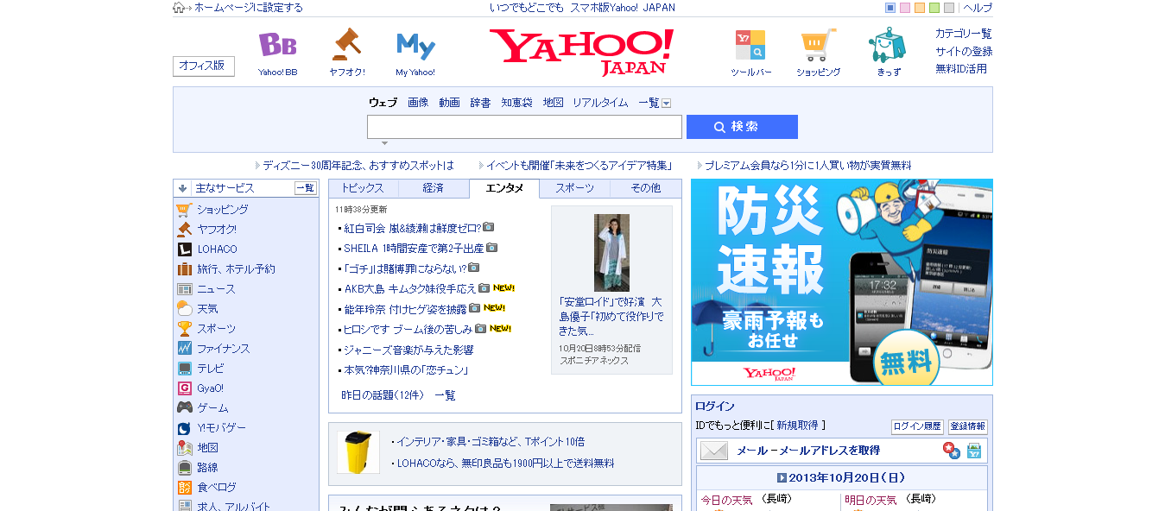Click the ファイナンス chart icon
The height and width of the screenshot is (511, 1165).
[184, 349]
